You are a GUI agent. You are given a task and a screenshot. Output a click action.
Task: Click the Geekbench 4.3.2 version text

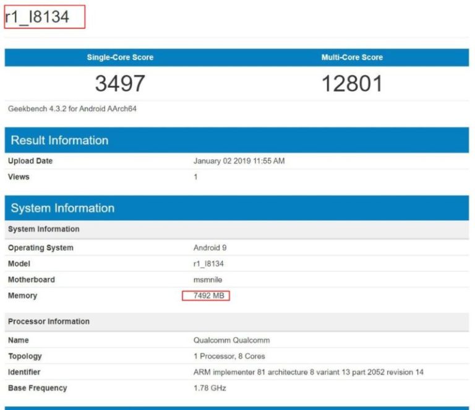[x=72, y=109]
